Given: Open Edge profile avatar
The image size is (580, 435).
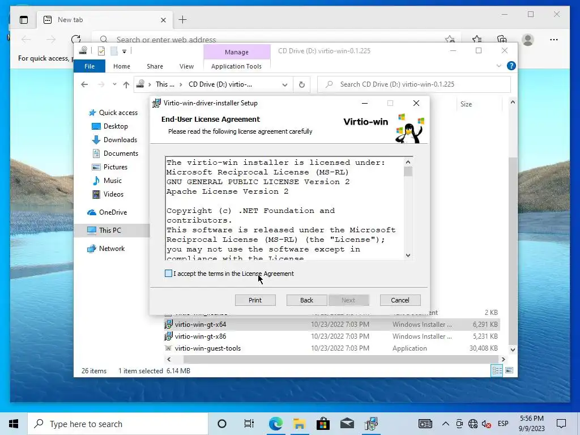Looking at the screenshot, I should pos(528,40).
